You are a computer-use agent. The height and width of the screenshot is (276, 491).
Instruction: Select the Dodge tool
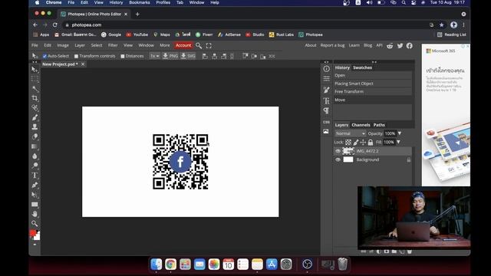click(x=35, y=166)
